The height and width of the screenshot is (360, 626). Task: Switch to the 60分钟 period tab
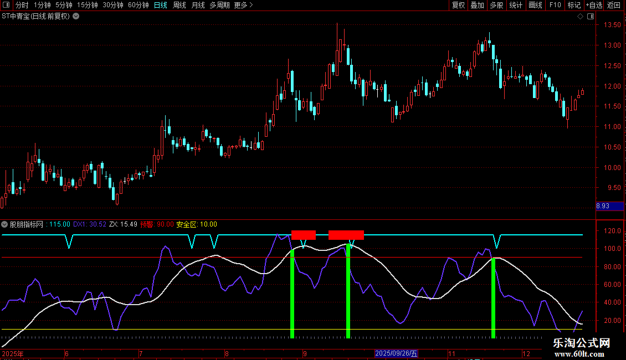pyautogui.click(x=138, y=5)
